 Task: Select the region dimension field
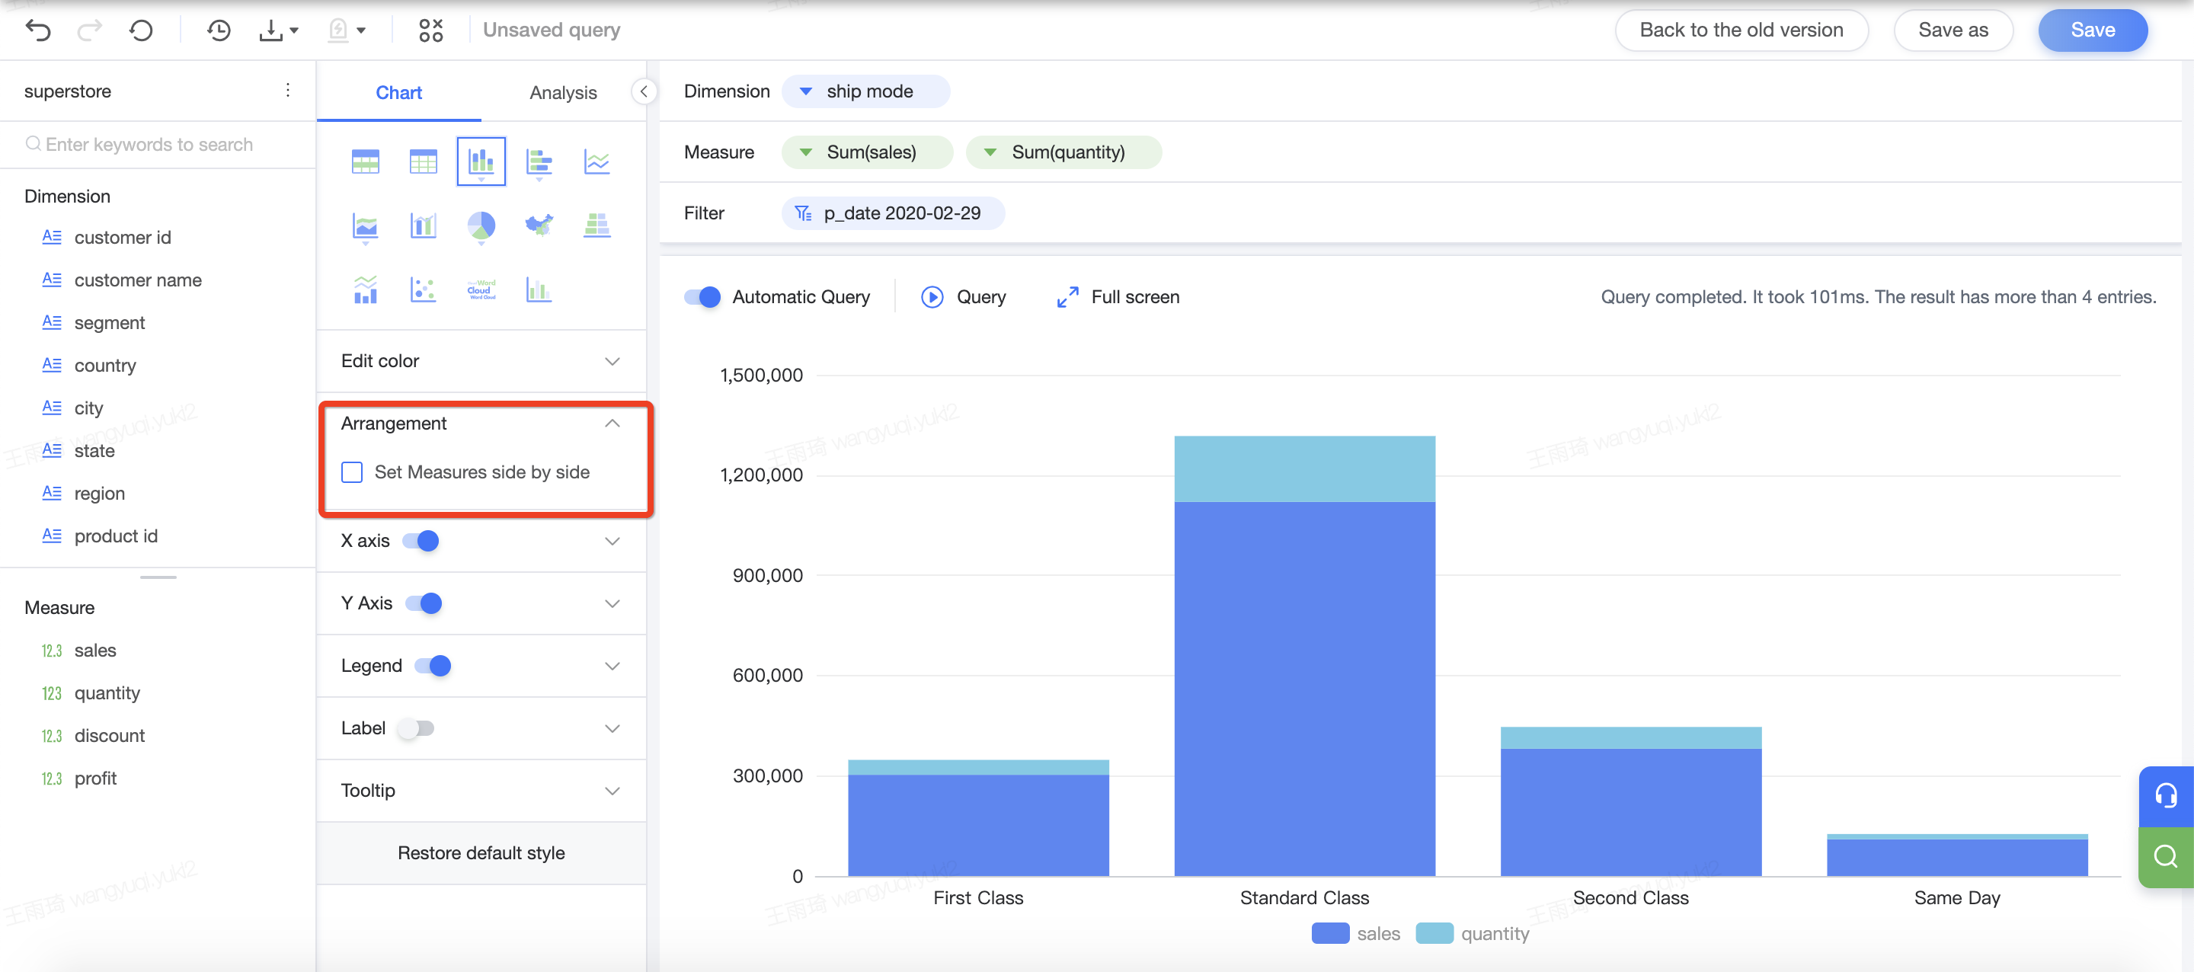[99, 494]
